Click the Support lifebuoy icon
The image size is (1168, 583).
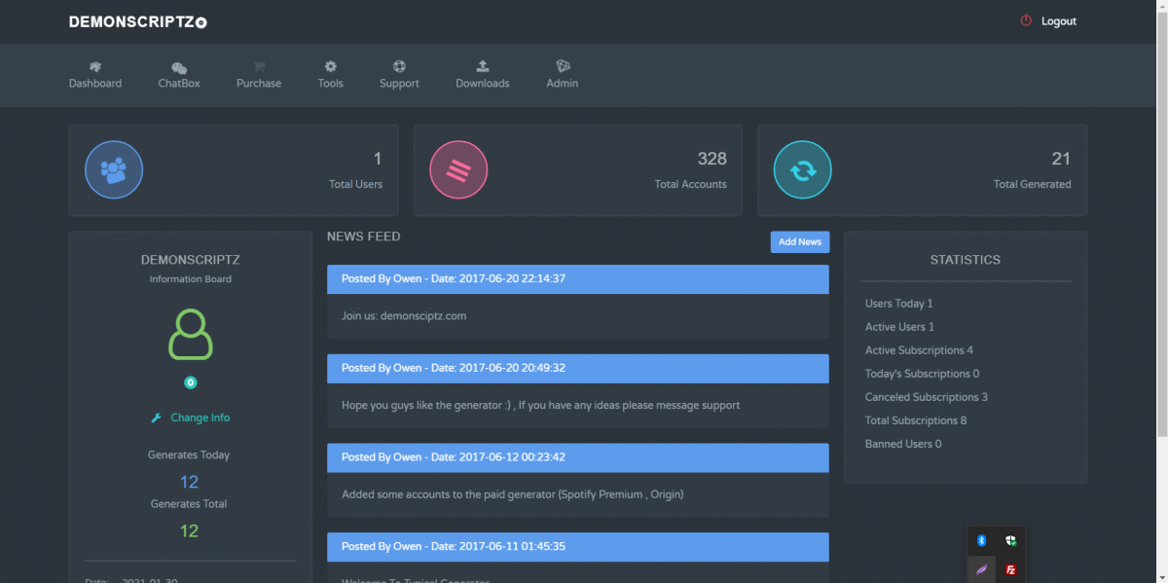(399, 67)
